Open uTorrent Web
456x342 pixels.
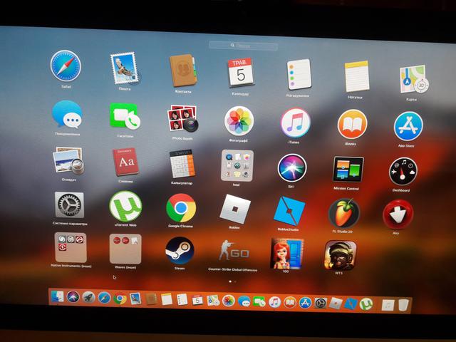tap(125, 206)
